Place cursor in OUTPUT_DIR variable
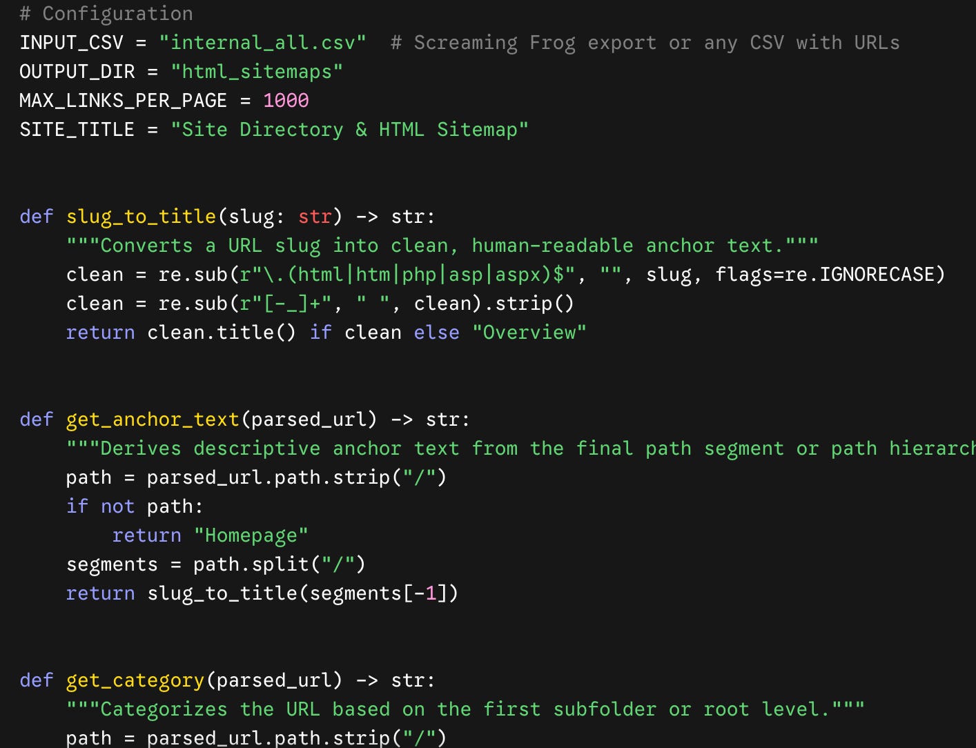 click(x=77, y=72)
